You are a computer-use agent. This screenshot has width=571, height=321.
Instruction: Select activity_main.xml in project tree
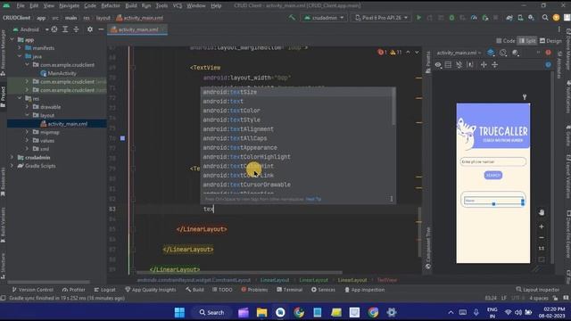click(63, 124)
